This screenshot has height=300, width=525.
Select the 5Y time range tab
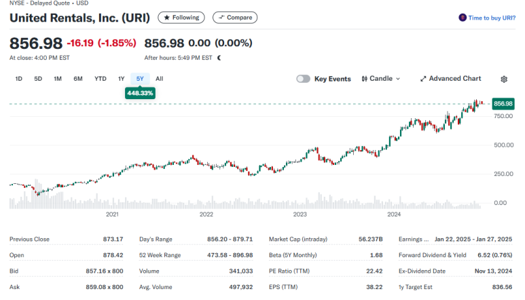coord(140,79)
